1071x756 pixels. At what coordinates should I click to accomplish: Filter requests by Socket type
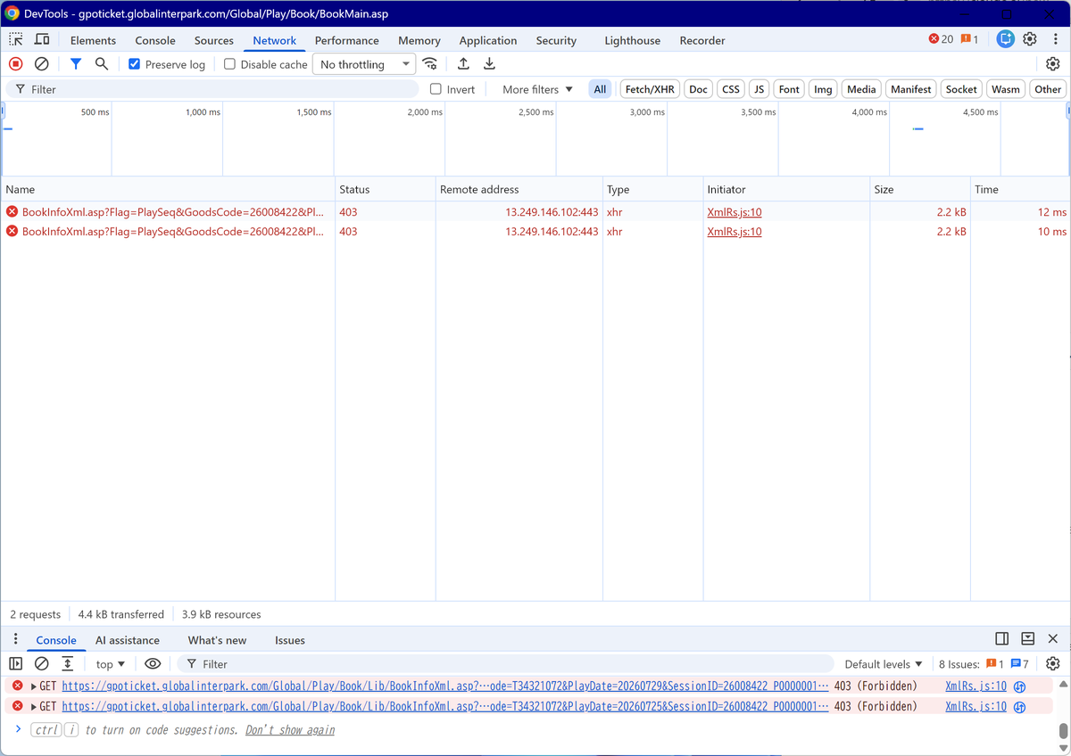click(x=961, y=89)
